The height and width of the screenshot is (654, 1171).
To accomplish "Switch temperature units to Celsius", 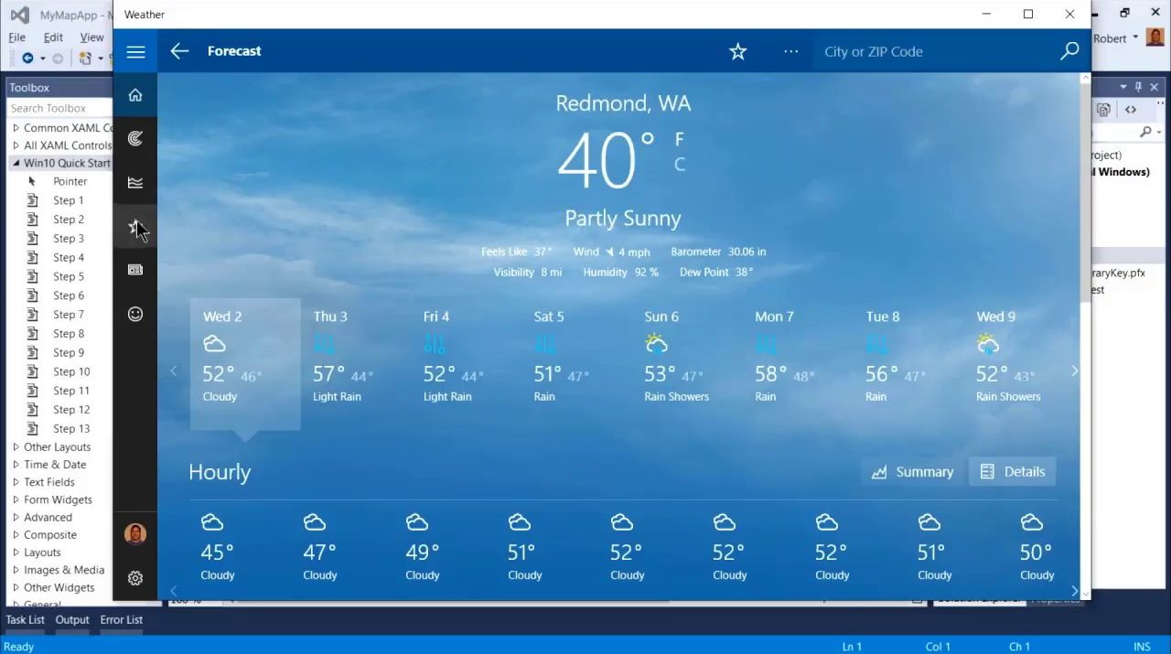I will click(x=679, y=165).
